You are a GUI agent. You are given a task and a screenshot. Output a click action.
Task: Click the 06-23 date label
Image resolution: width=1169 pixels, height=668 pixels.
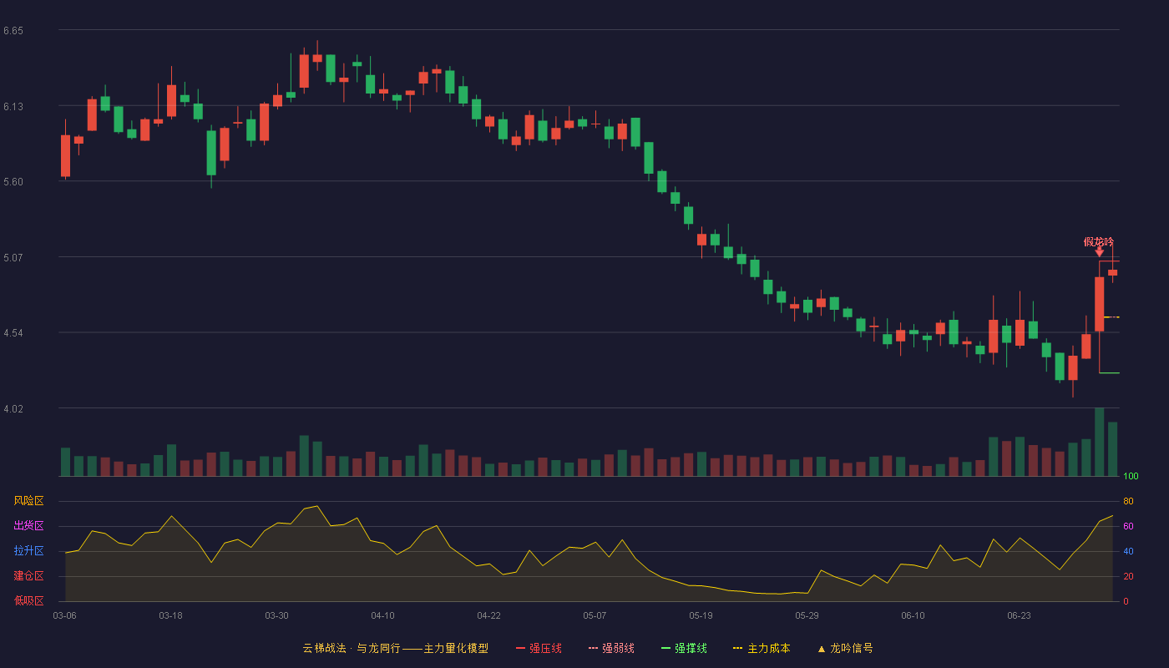(1019, 615)
